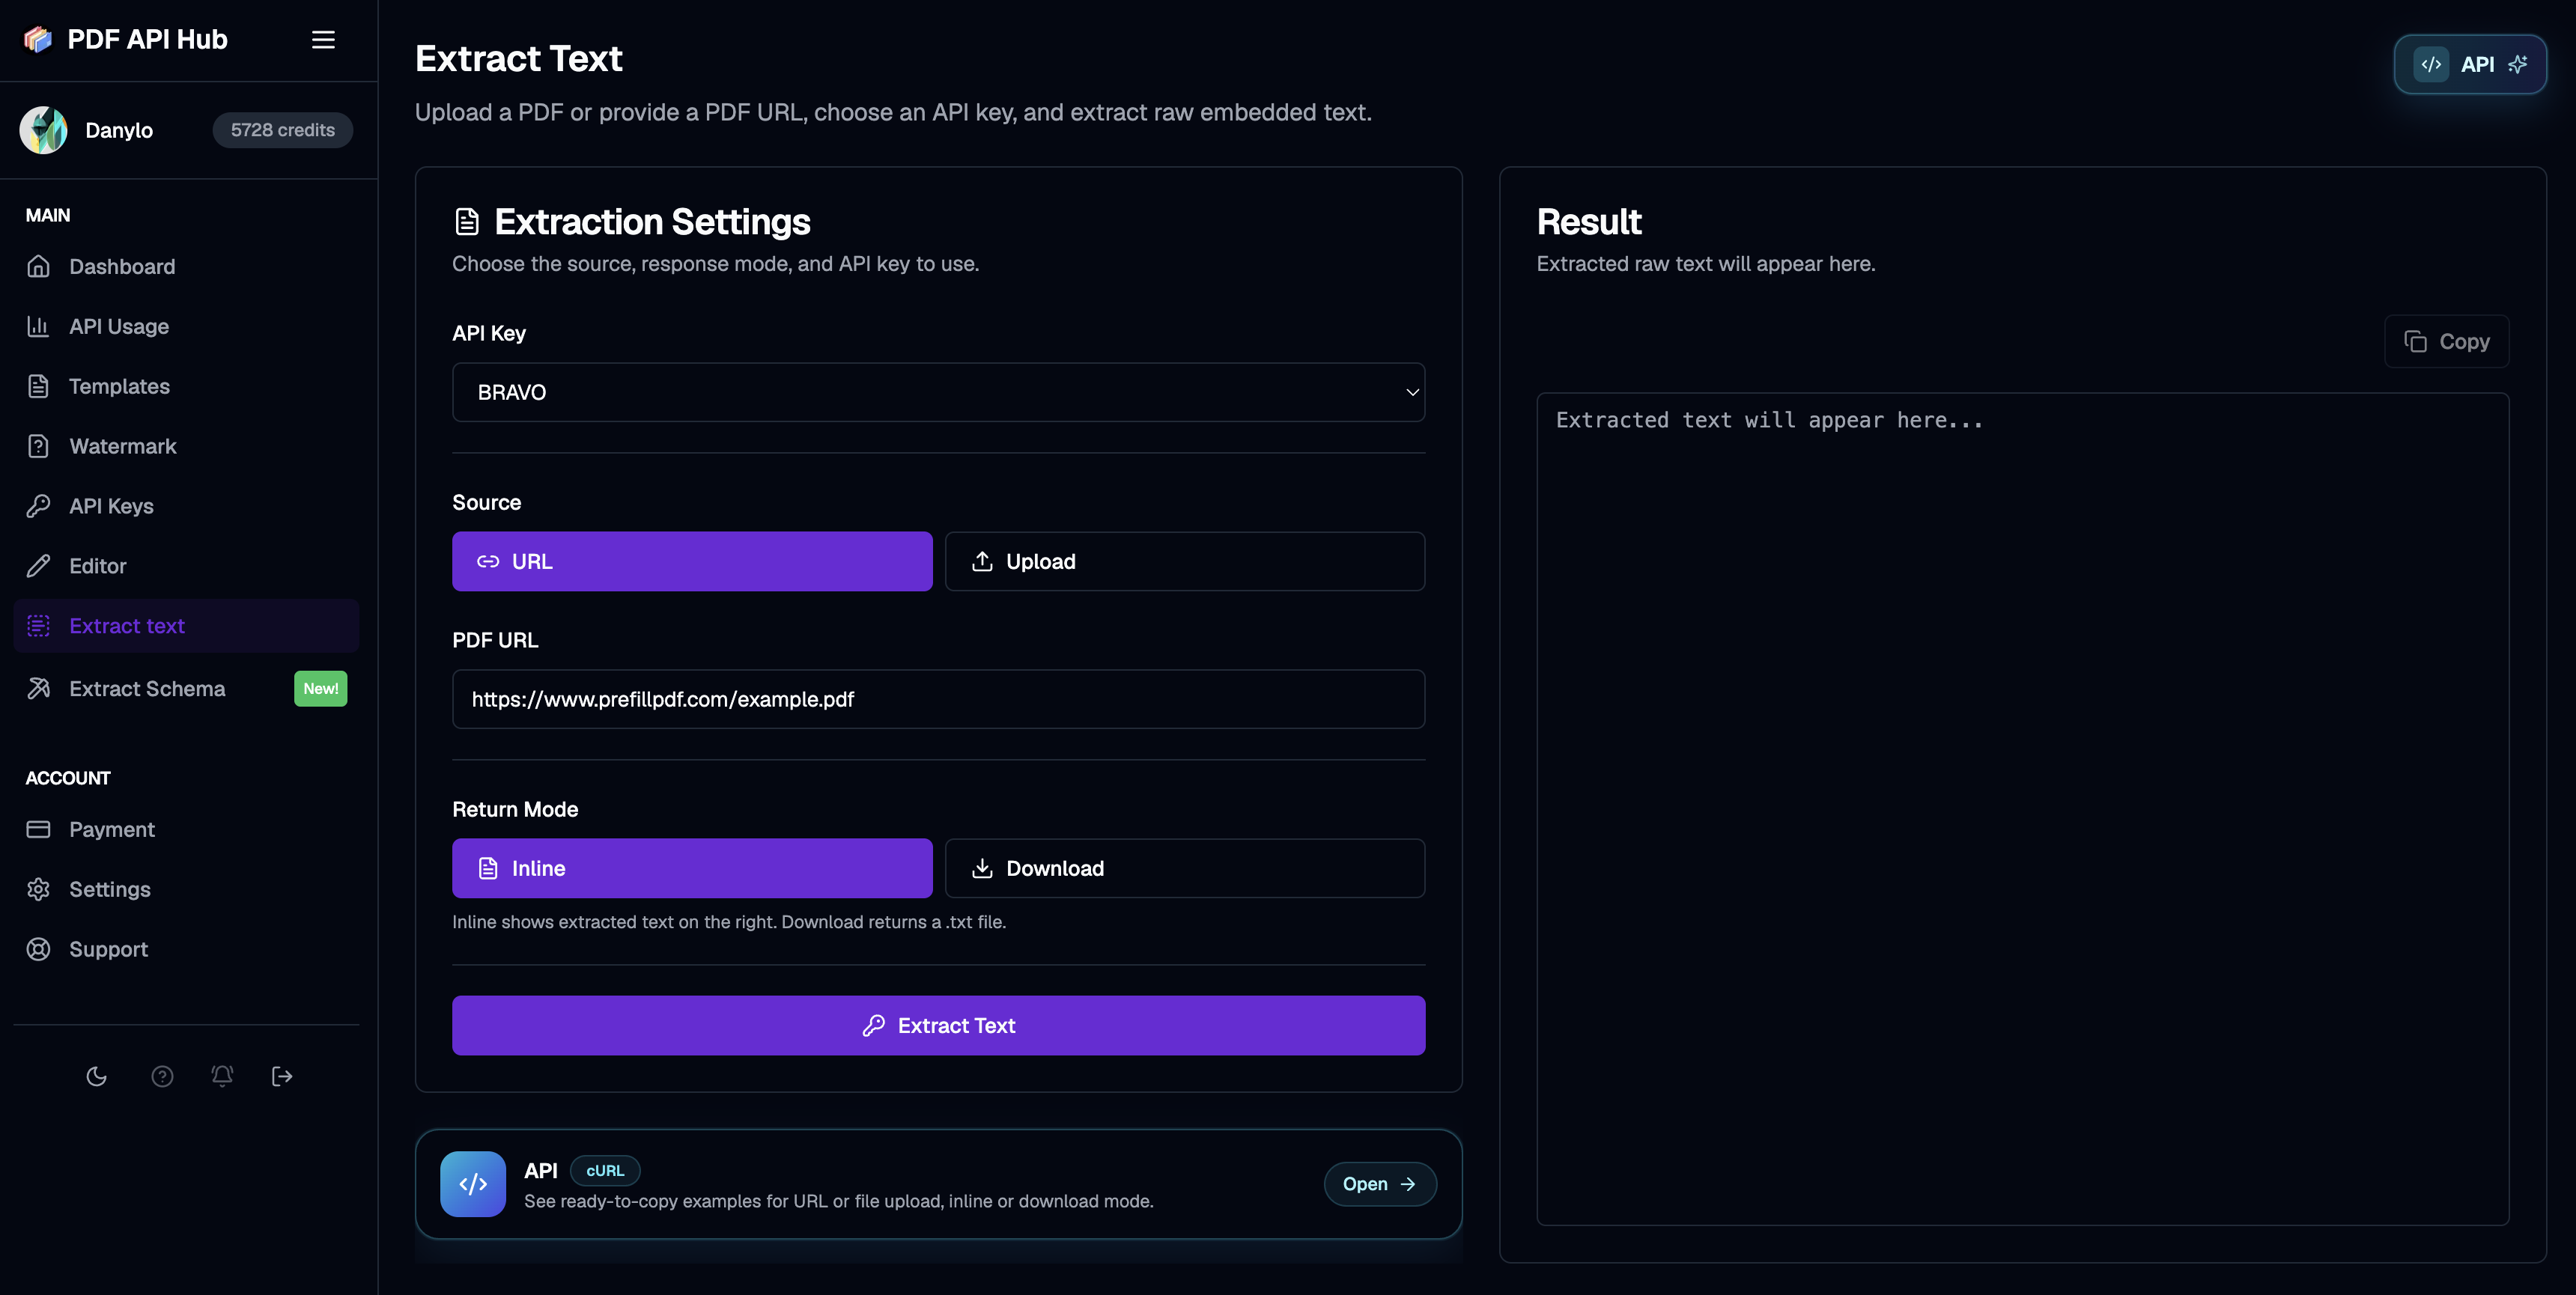The image size is (2576, 1295).
Task: Click the API Keys key icon
Action: [x=38, y=506]
